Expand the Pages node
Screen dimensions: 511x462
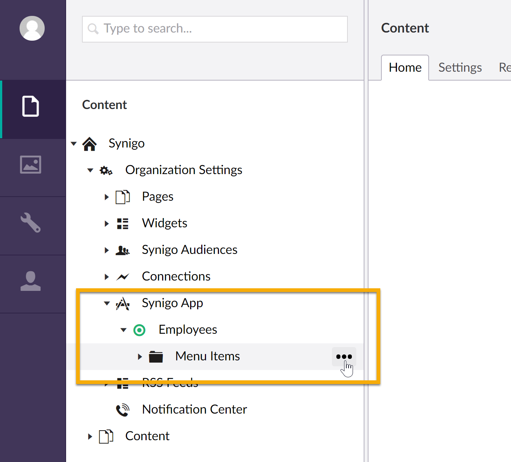[107, 197]
